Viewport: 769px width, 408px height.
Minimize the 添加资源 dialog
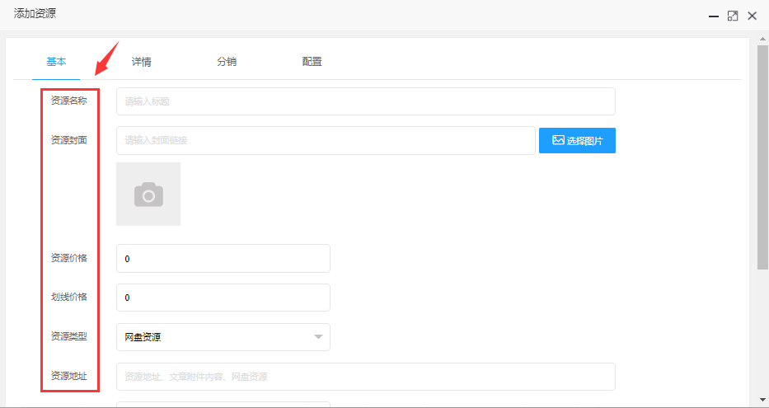coord(714,16)
